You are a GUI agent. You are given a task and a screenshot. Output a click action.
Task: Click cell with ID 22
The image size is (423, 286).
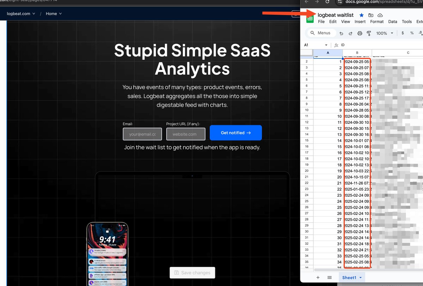pos(328,189)
